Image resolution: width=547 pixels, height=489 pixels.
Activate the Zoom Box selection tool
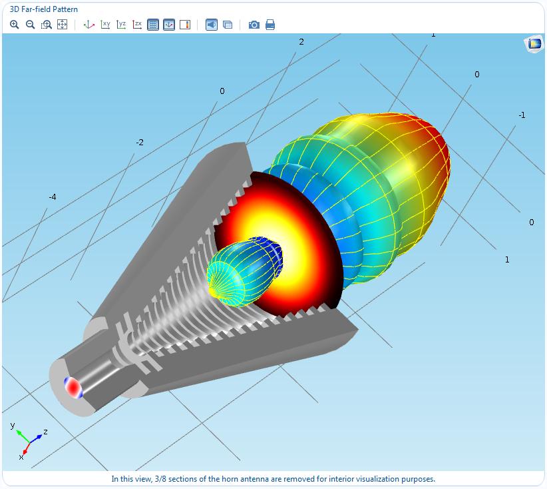[47, 25]
